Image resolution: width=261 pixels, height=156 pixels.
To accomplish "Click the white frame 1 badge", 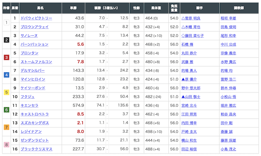I will click(7, 22).
